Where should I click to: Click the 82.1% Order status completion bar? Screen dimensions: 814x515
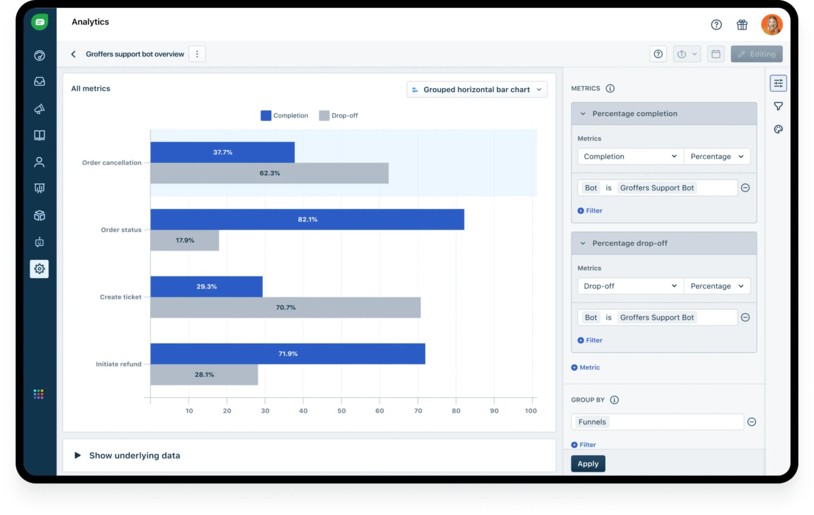307,219
